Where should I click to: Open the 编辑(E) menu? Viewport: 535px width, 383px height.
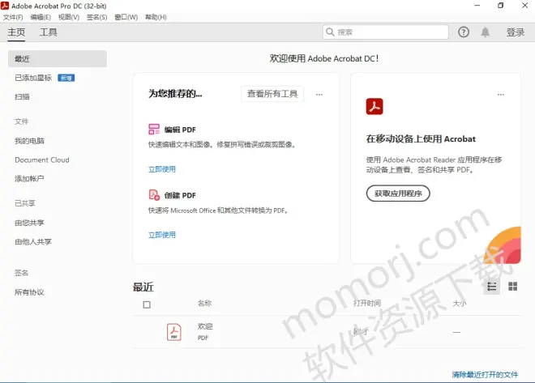point(41,17)
